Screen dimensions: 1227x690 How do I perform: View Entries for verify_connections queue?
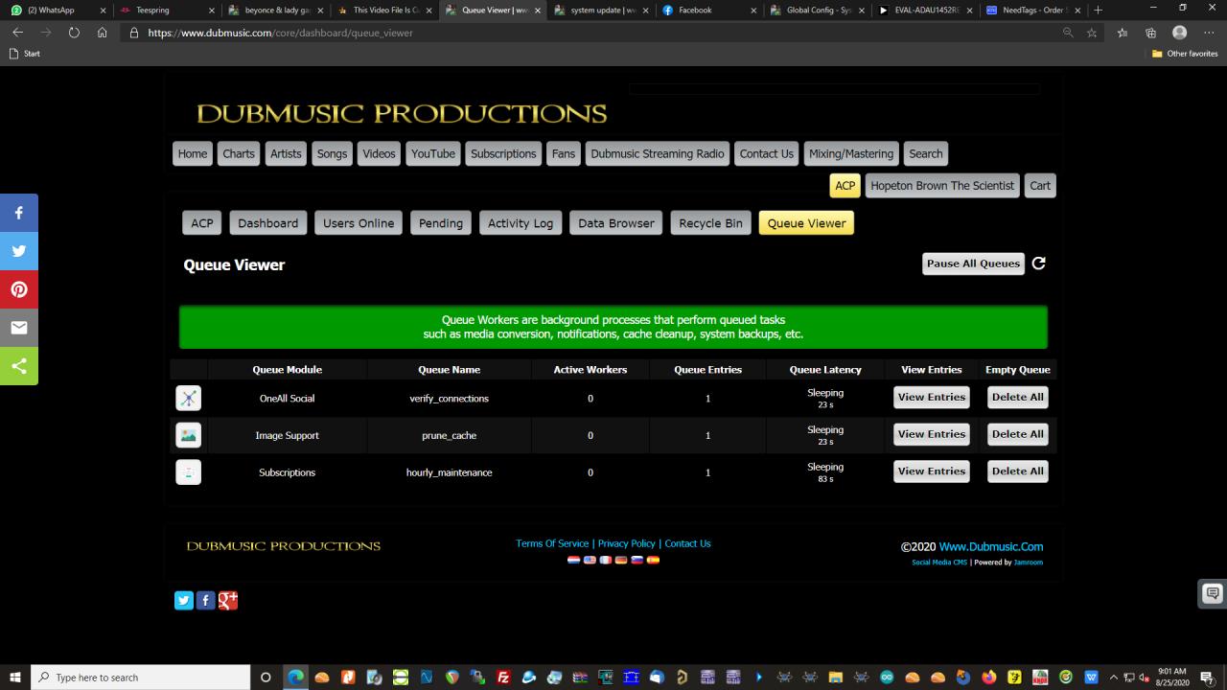point(931,397)
